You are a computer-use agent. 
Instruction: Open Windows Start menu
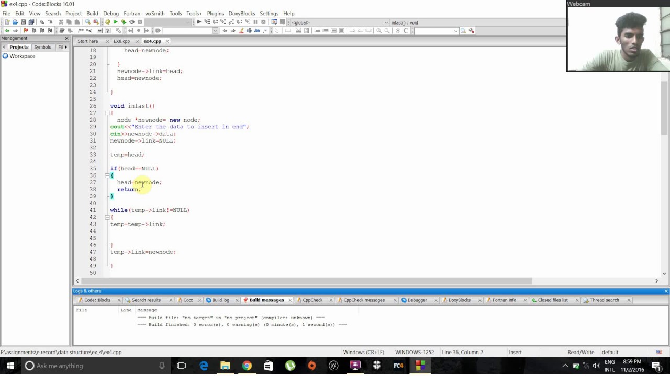[x=10, y=366]
